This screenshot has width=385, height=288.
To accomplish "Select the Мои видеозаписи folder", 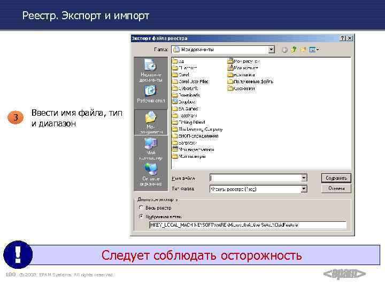I will click(193, 149).
